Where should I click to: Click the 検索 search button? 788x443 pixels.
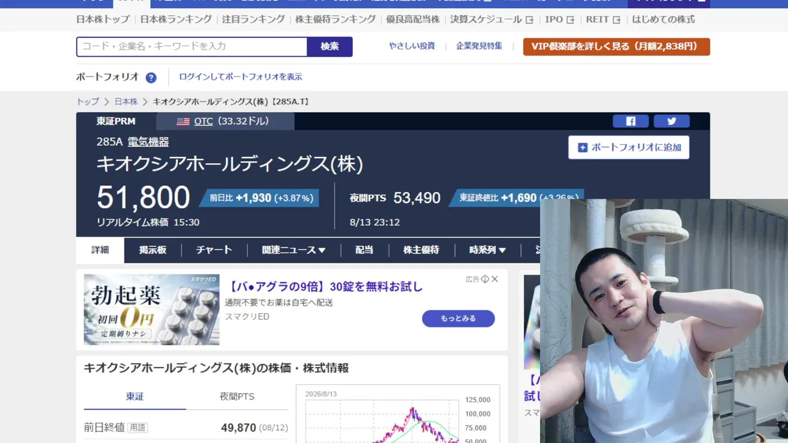coord(330,47)
